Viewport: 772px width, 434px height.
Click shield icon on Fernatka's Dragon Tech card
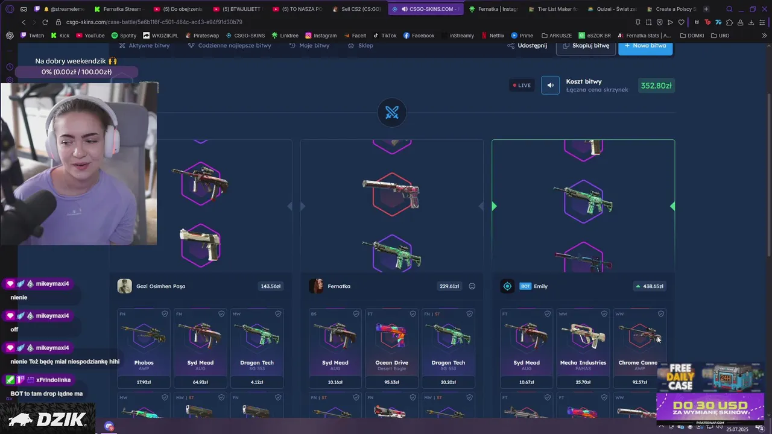click(x=470, y=314)
